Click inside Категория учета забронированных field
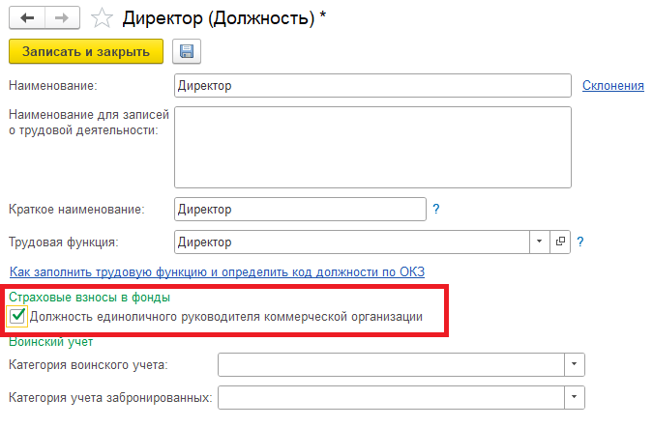The height and width of the screenshot is (427, 653). tap(391, 397)
